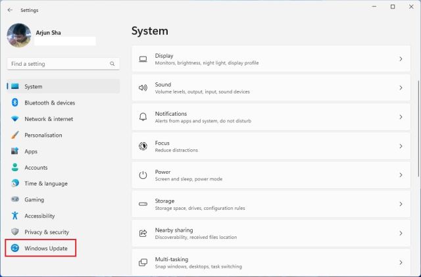Click the Privacy & security shield icon
The height and width of the screenshot is (277, 421).
15,232
